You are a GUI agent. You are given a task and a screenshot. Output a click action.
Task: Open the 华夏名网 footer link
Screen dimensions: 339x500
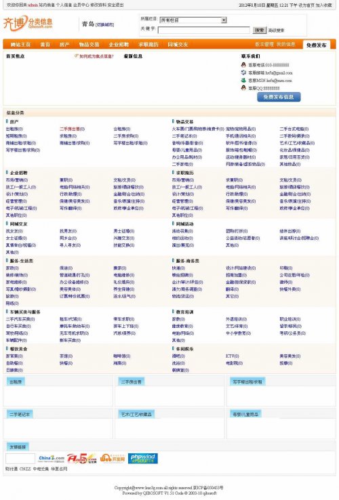click(x=59, y=469)
